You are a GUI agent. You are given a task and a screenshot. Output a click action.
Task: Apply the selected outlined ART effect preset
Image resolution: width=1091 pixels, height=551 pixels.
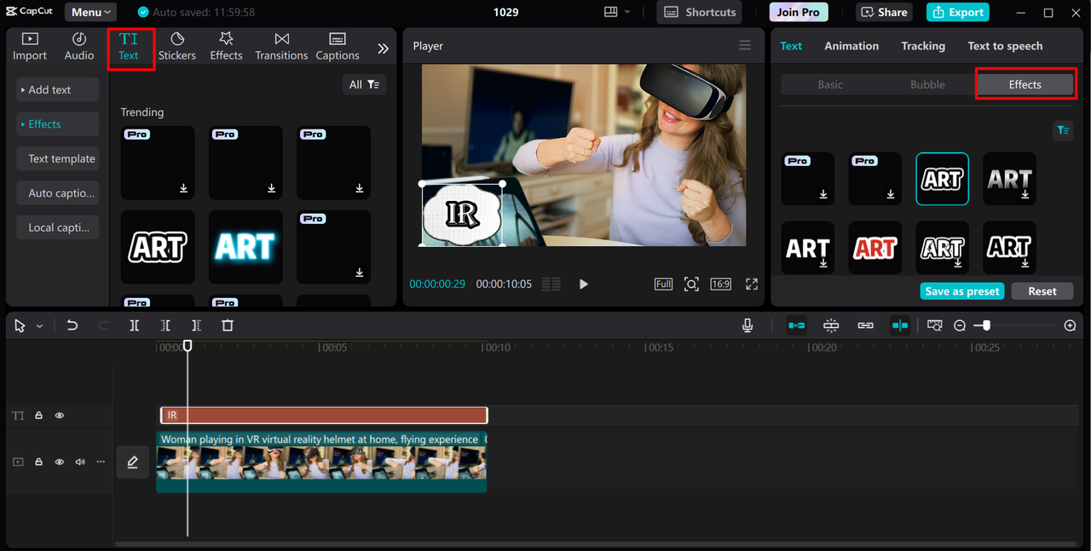943,179
